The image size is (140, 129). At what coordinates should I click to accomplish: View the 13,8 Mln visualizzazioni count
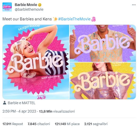pyautogui.click(x=57, y=111)
